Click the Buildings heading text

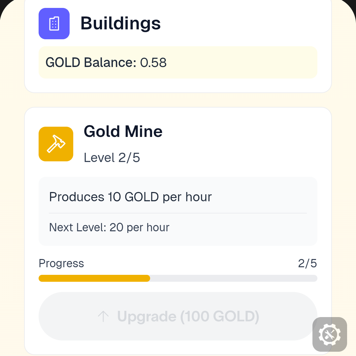(120, 23)
